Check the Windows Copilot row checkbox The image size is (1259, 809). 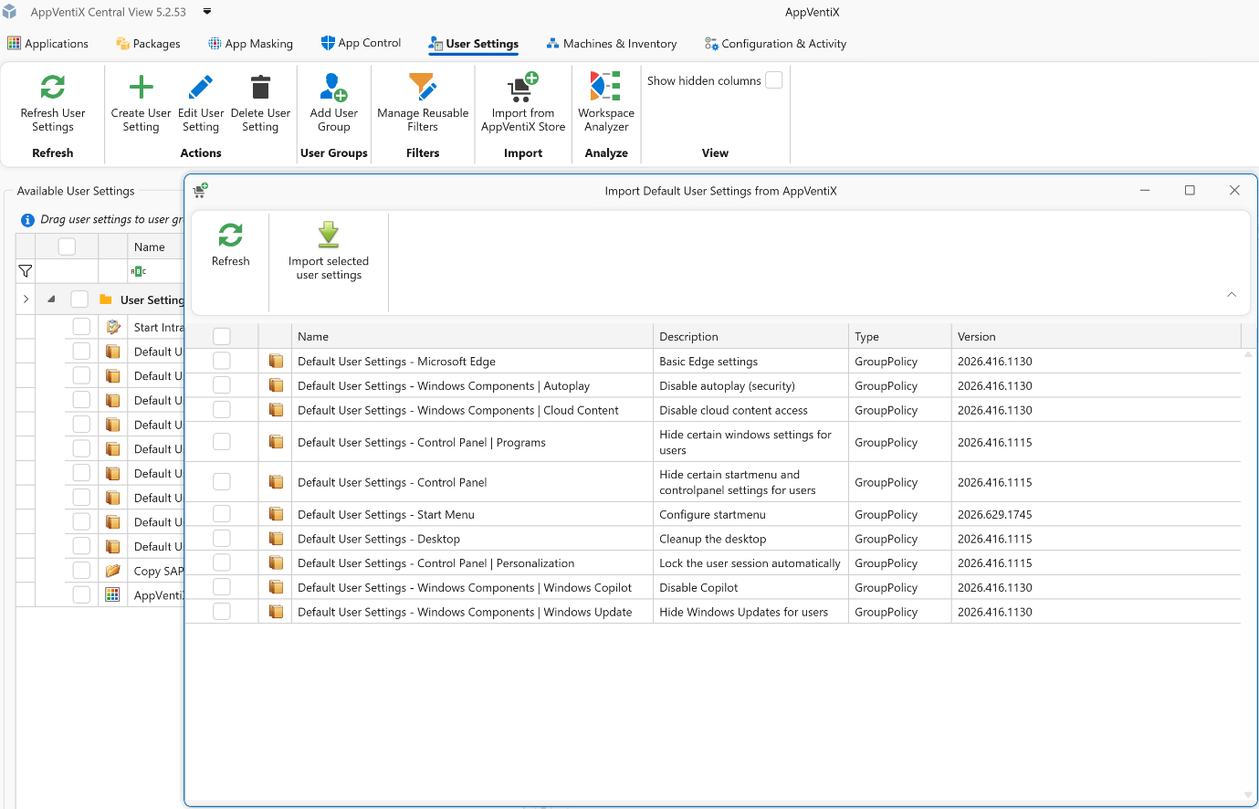tap(222, 587)
